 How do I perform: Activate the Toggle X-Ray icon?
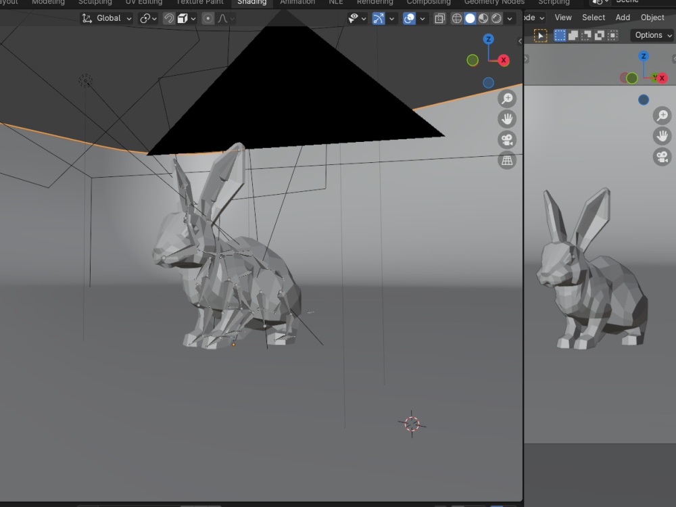(439, 18)
